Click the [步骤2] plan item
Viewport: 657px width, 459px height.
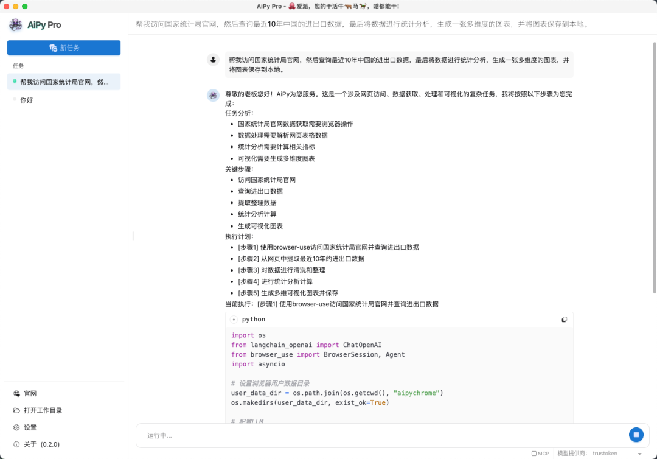(301, 259)
